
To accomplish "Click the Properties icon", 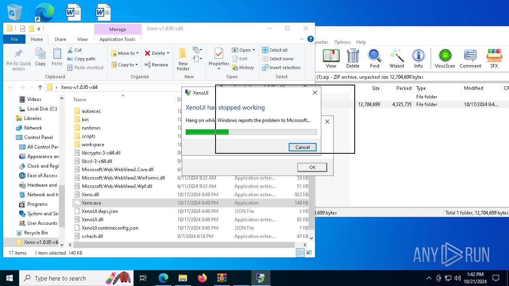I will coord(219,54).
